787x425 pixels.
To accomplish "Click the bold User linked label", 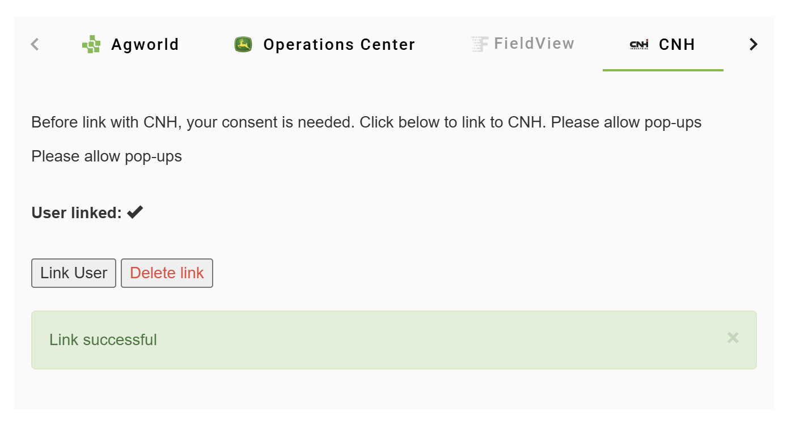I will tap(77, 213).
